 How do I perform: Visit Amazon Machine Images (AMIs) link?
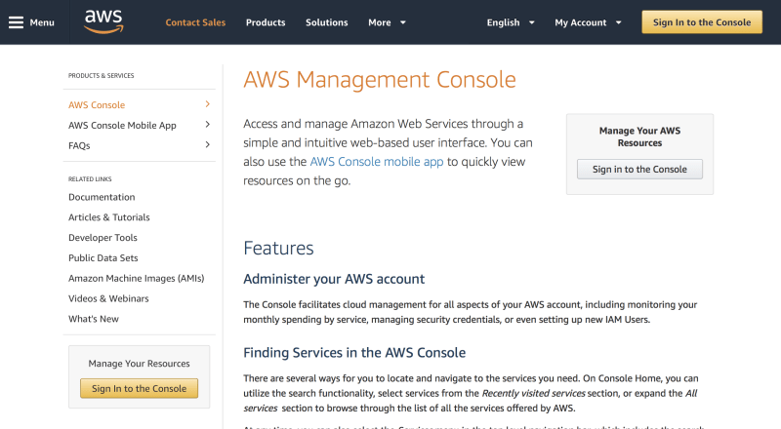pyautogui.click(x=136, y=278)
